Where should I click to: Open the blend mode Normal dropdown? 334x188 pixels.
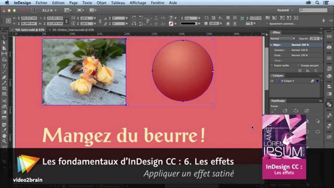[283, 38]
